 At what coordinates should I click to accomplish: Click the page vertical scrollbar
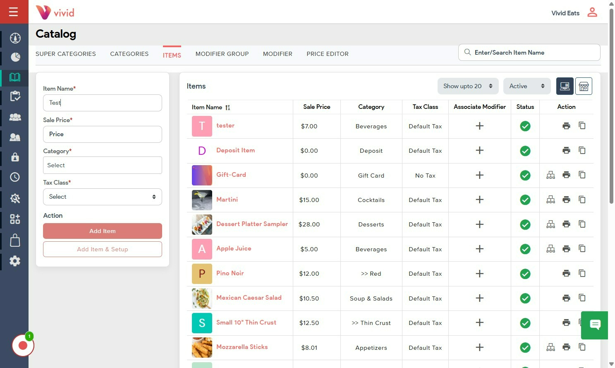pyautogui.click(x=612, y=106)
